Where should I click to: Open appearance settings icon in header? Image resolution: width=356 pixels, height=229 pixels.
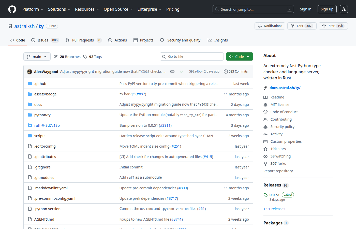[x=344, y=9]
